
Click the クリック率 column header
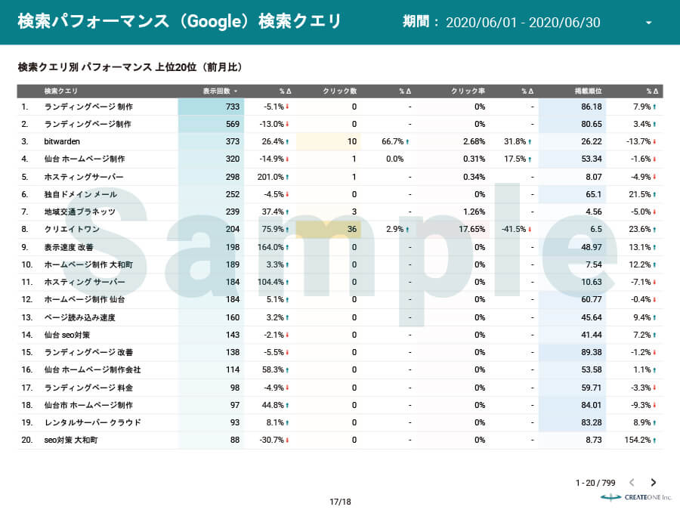(468, 91)
